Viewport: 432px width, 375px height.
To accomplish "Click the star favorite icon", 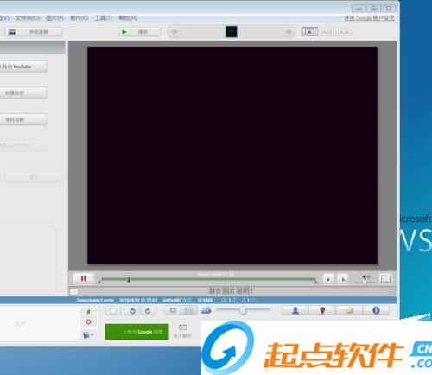I will [113, 310].
